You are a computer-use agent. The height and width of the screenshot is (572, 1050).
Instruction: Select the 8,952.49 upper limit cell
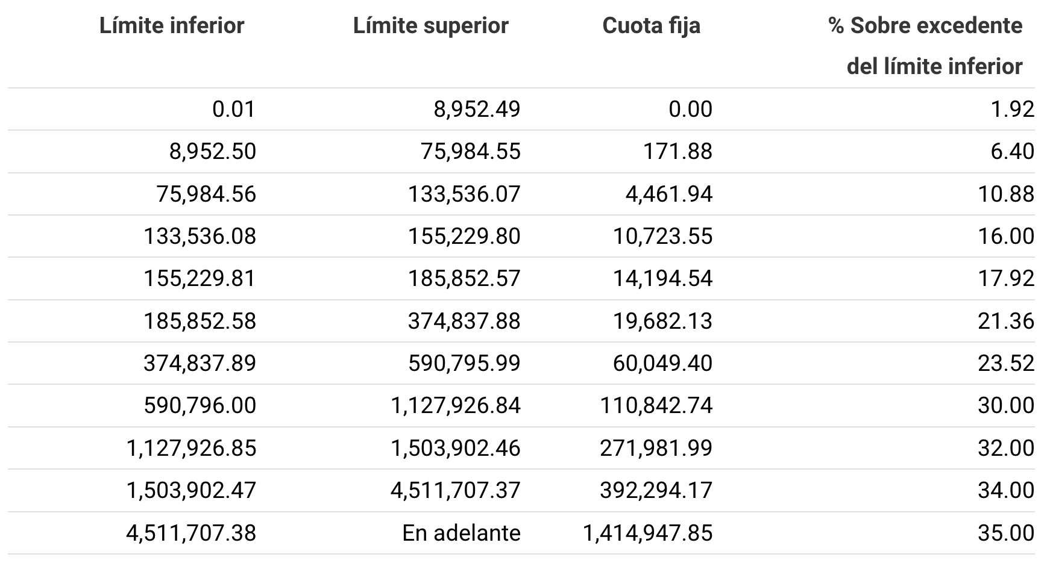(477, 109)
